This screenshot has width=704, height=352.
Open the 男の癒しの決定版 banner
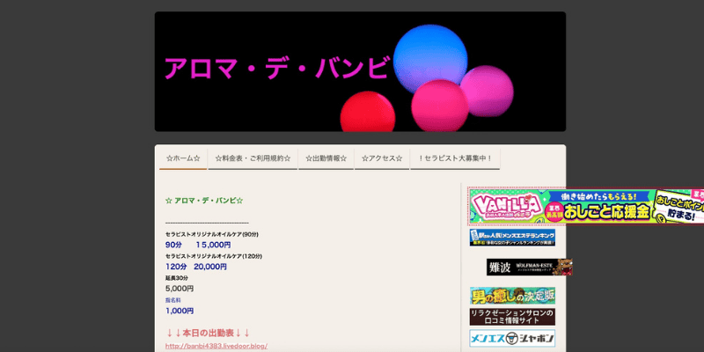pos(512,296)
